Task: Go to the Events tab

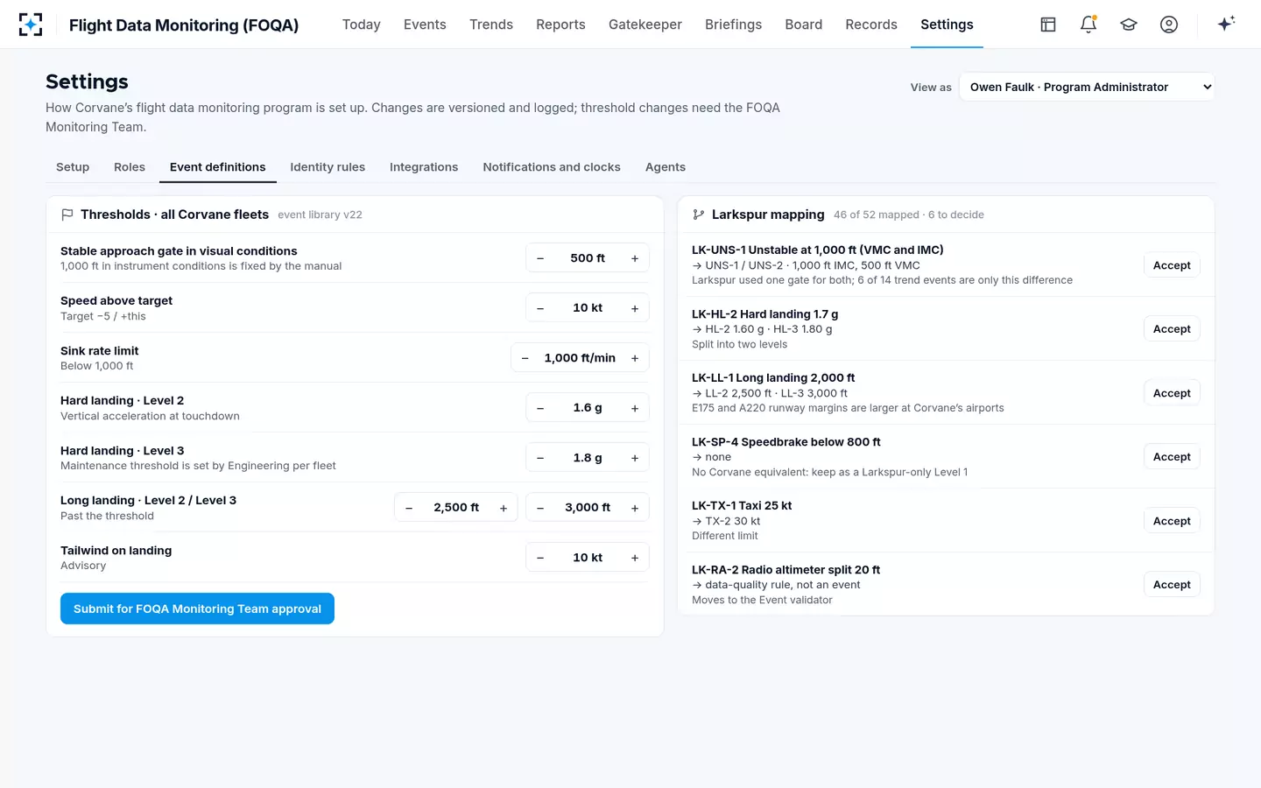Action: click(x=425, y=25)
